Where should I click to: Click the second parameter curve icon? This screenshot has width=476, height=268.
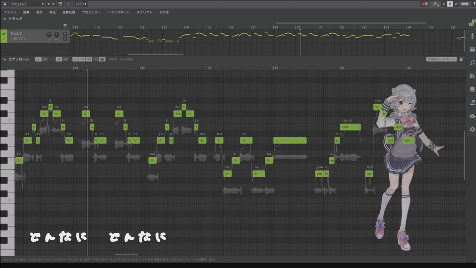(82, 59)
